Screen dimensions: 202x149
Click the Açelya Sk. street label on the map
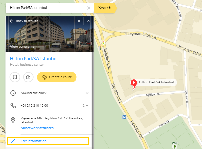click(153, 94)
